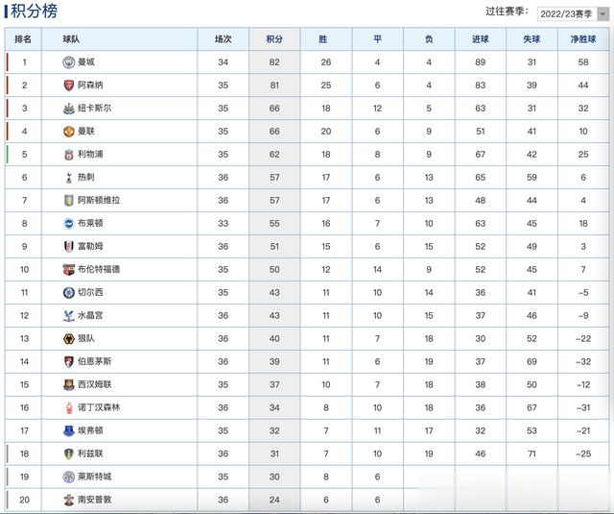Click the Nottingham Forest club crest icon
614x514 pixels.
point(69,407)
